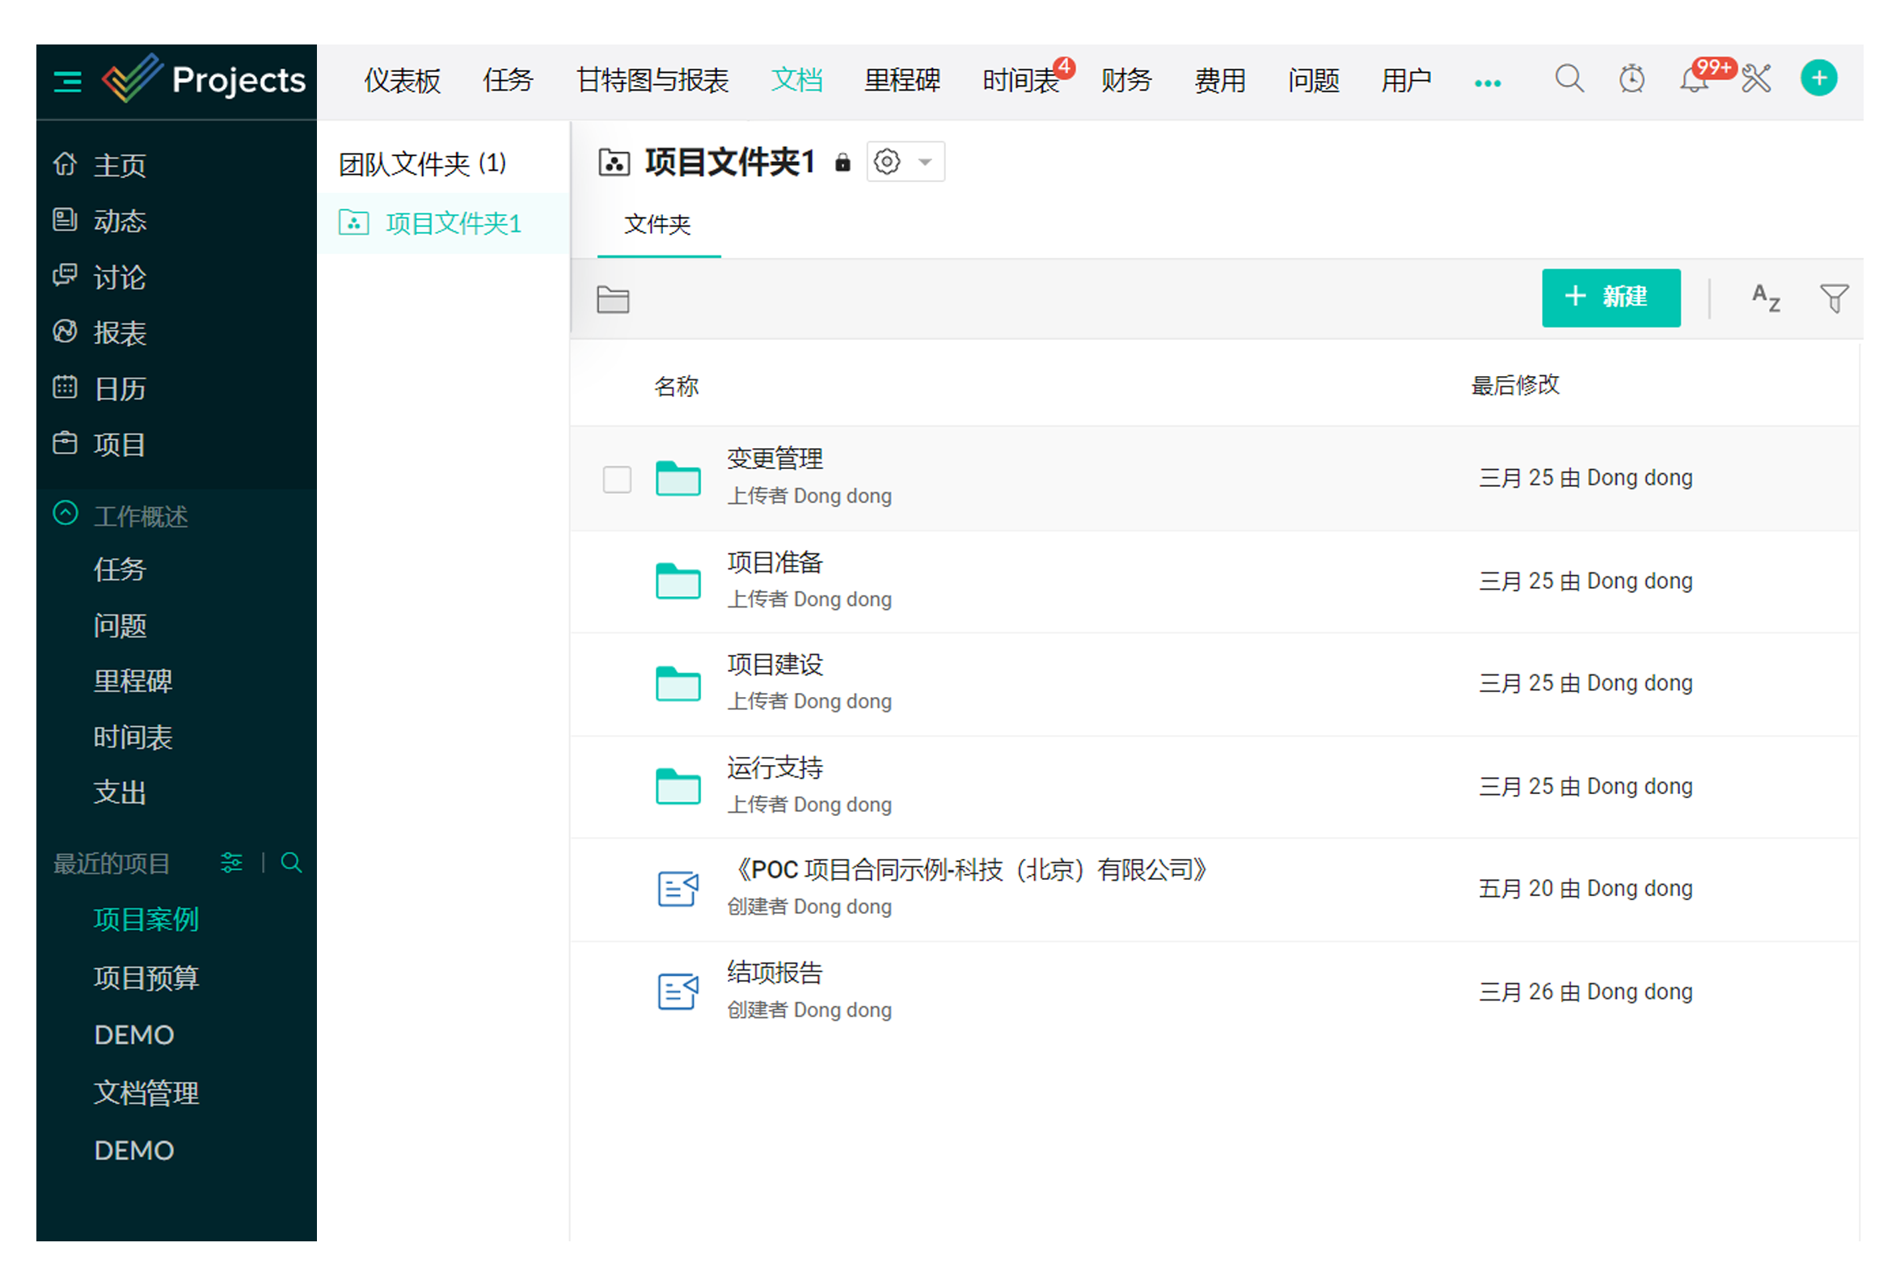Click the folder view icon in toolbar
This screenshot has width=1900, height=1285.
[612, 300]
